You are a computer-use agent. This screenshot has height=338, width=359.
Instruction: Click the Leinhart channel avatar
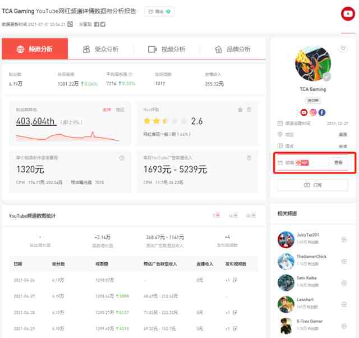[x=286, y=304]
